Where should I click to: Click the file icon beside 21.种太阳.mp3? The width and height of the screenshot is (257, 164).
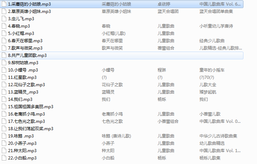4,150
